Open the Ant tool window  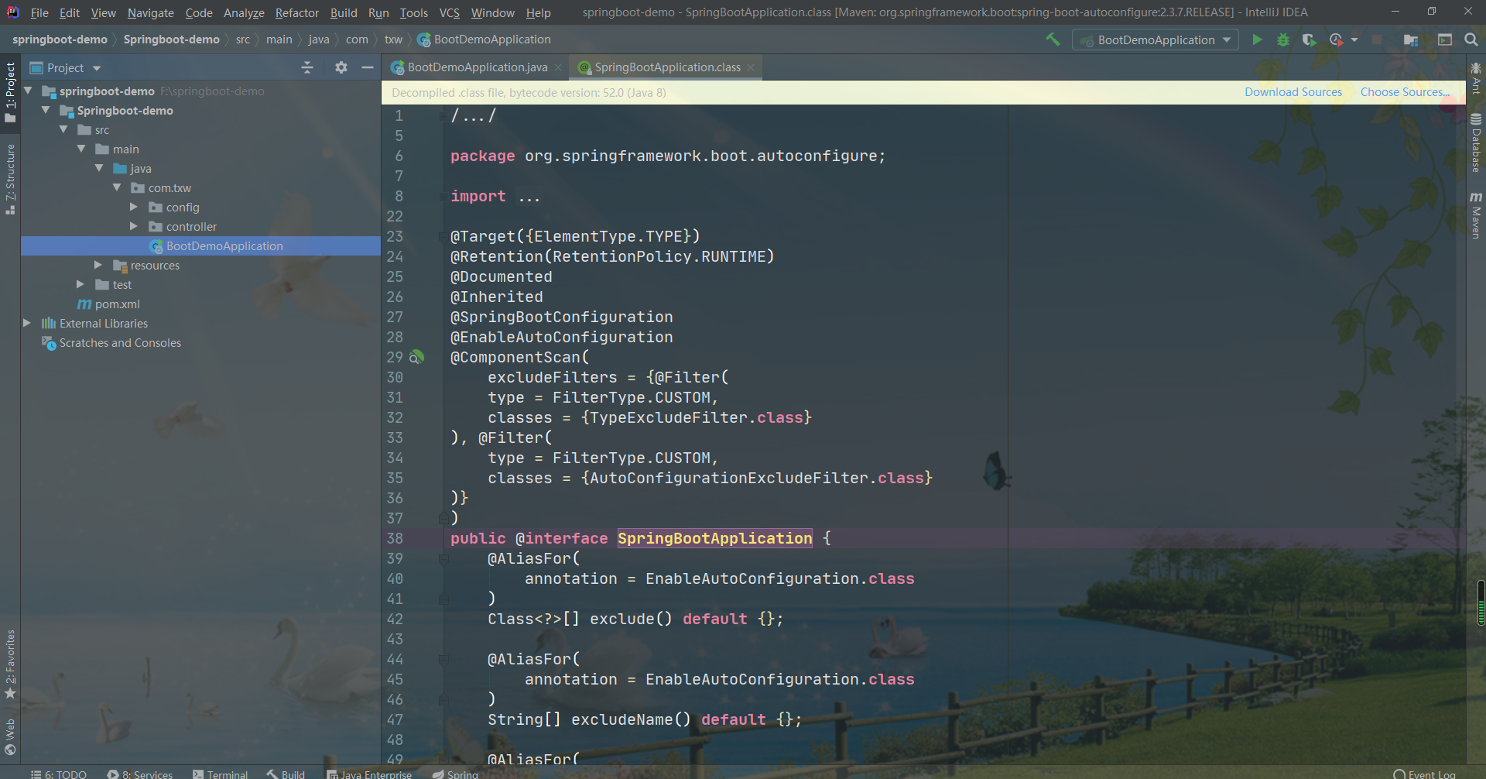point(1476,80)
